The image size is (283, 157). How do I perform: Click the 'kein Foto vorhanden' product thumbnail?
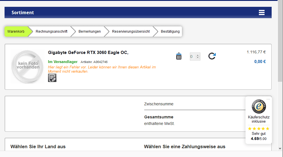click(28, 67)
